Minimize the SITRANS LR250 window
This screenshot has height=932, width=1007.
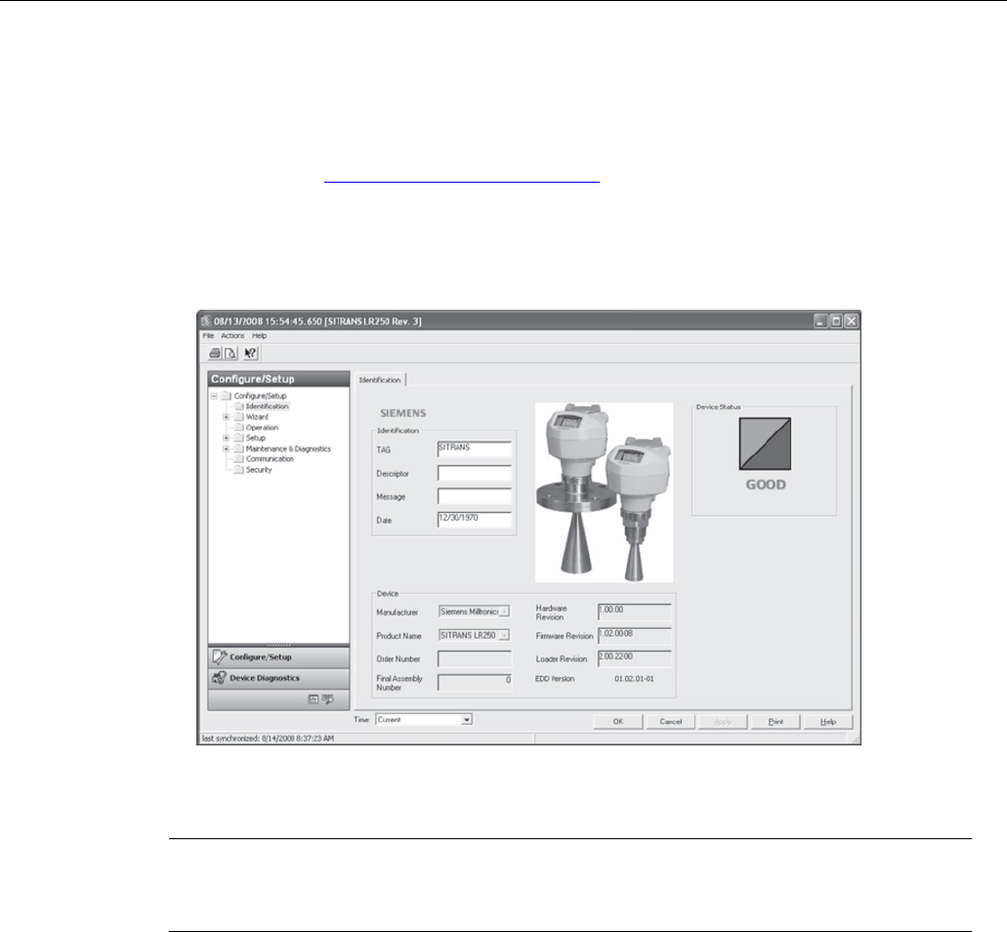point(820,321)
